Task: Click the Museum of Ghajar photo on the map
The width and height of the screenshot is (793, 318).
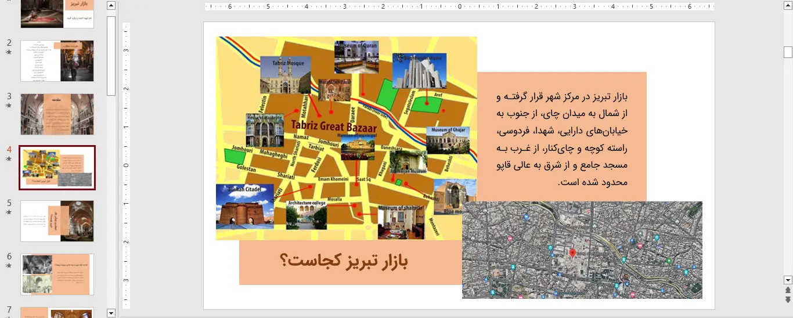Action: pos(448,140)
